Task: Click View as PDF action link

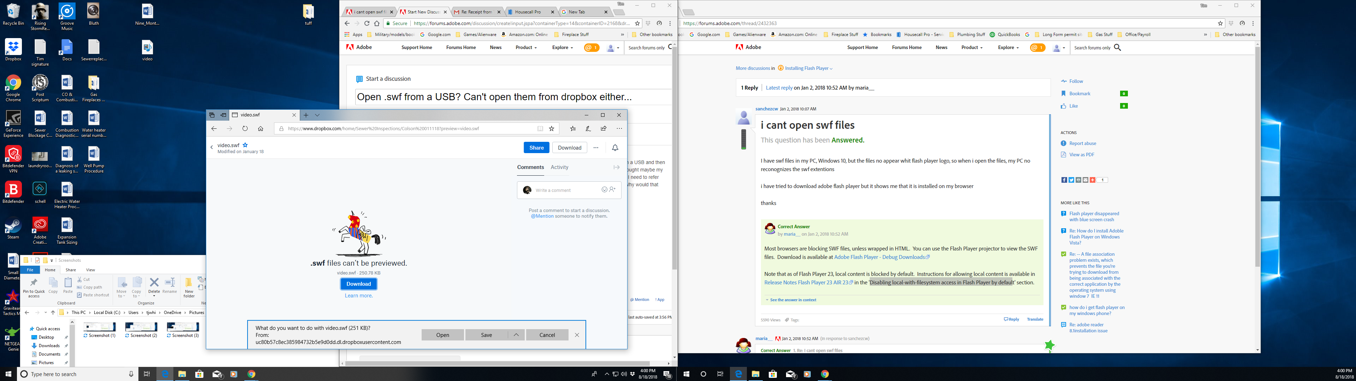Action: (1081, 155)
